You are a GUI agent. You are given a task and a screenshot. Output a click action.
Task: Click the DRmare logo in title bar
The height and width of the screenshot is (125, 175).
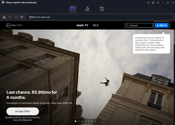(3, 2)
